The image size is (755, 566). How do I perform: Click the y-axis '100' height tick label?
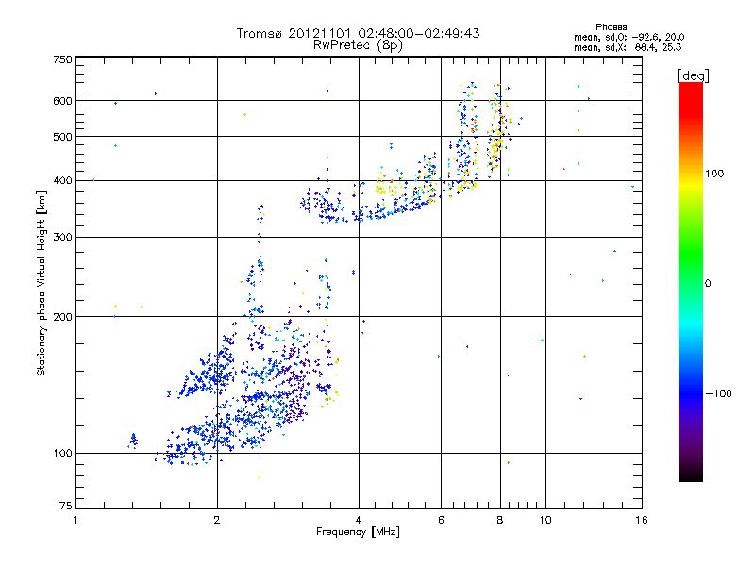pyautogui.click(x=62, y=454)
